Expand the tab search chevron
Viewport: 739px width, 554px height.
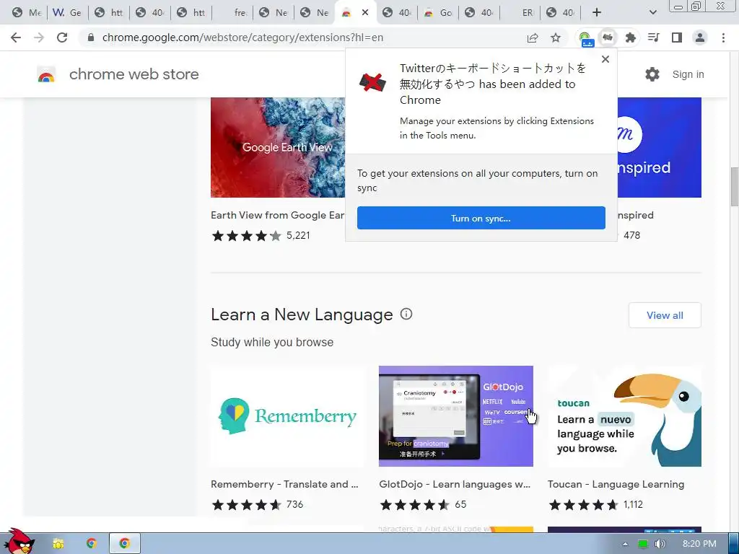click(652, 13)
